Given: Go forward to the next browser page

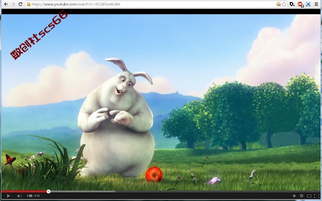Looking at the screenshot, I should [13, 4].
